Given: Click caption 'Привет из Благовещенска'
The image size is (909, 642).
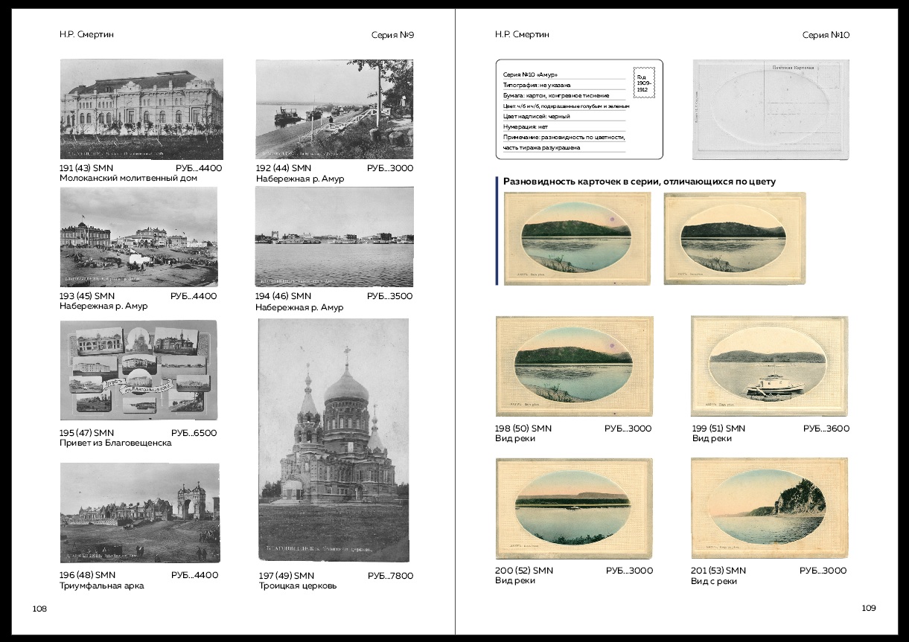Looking at the screenshot, I should click(115, 443).
